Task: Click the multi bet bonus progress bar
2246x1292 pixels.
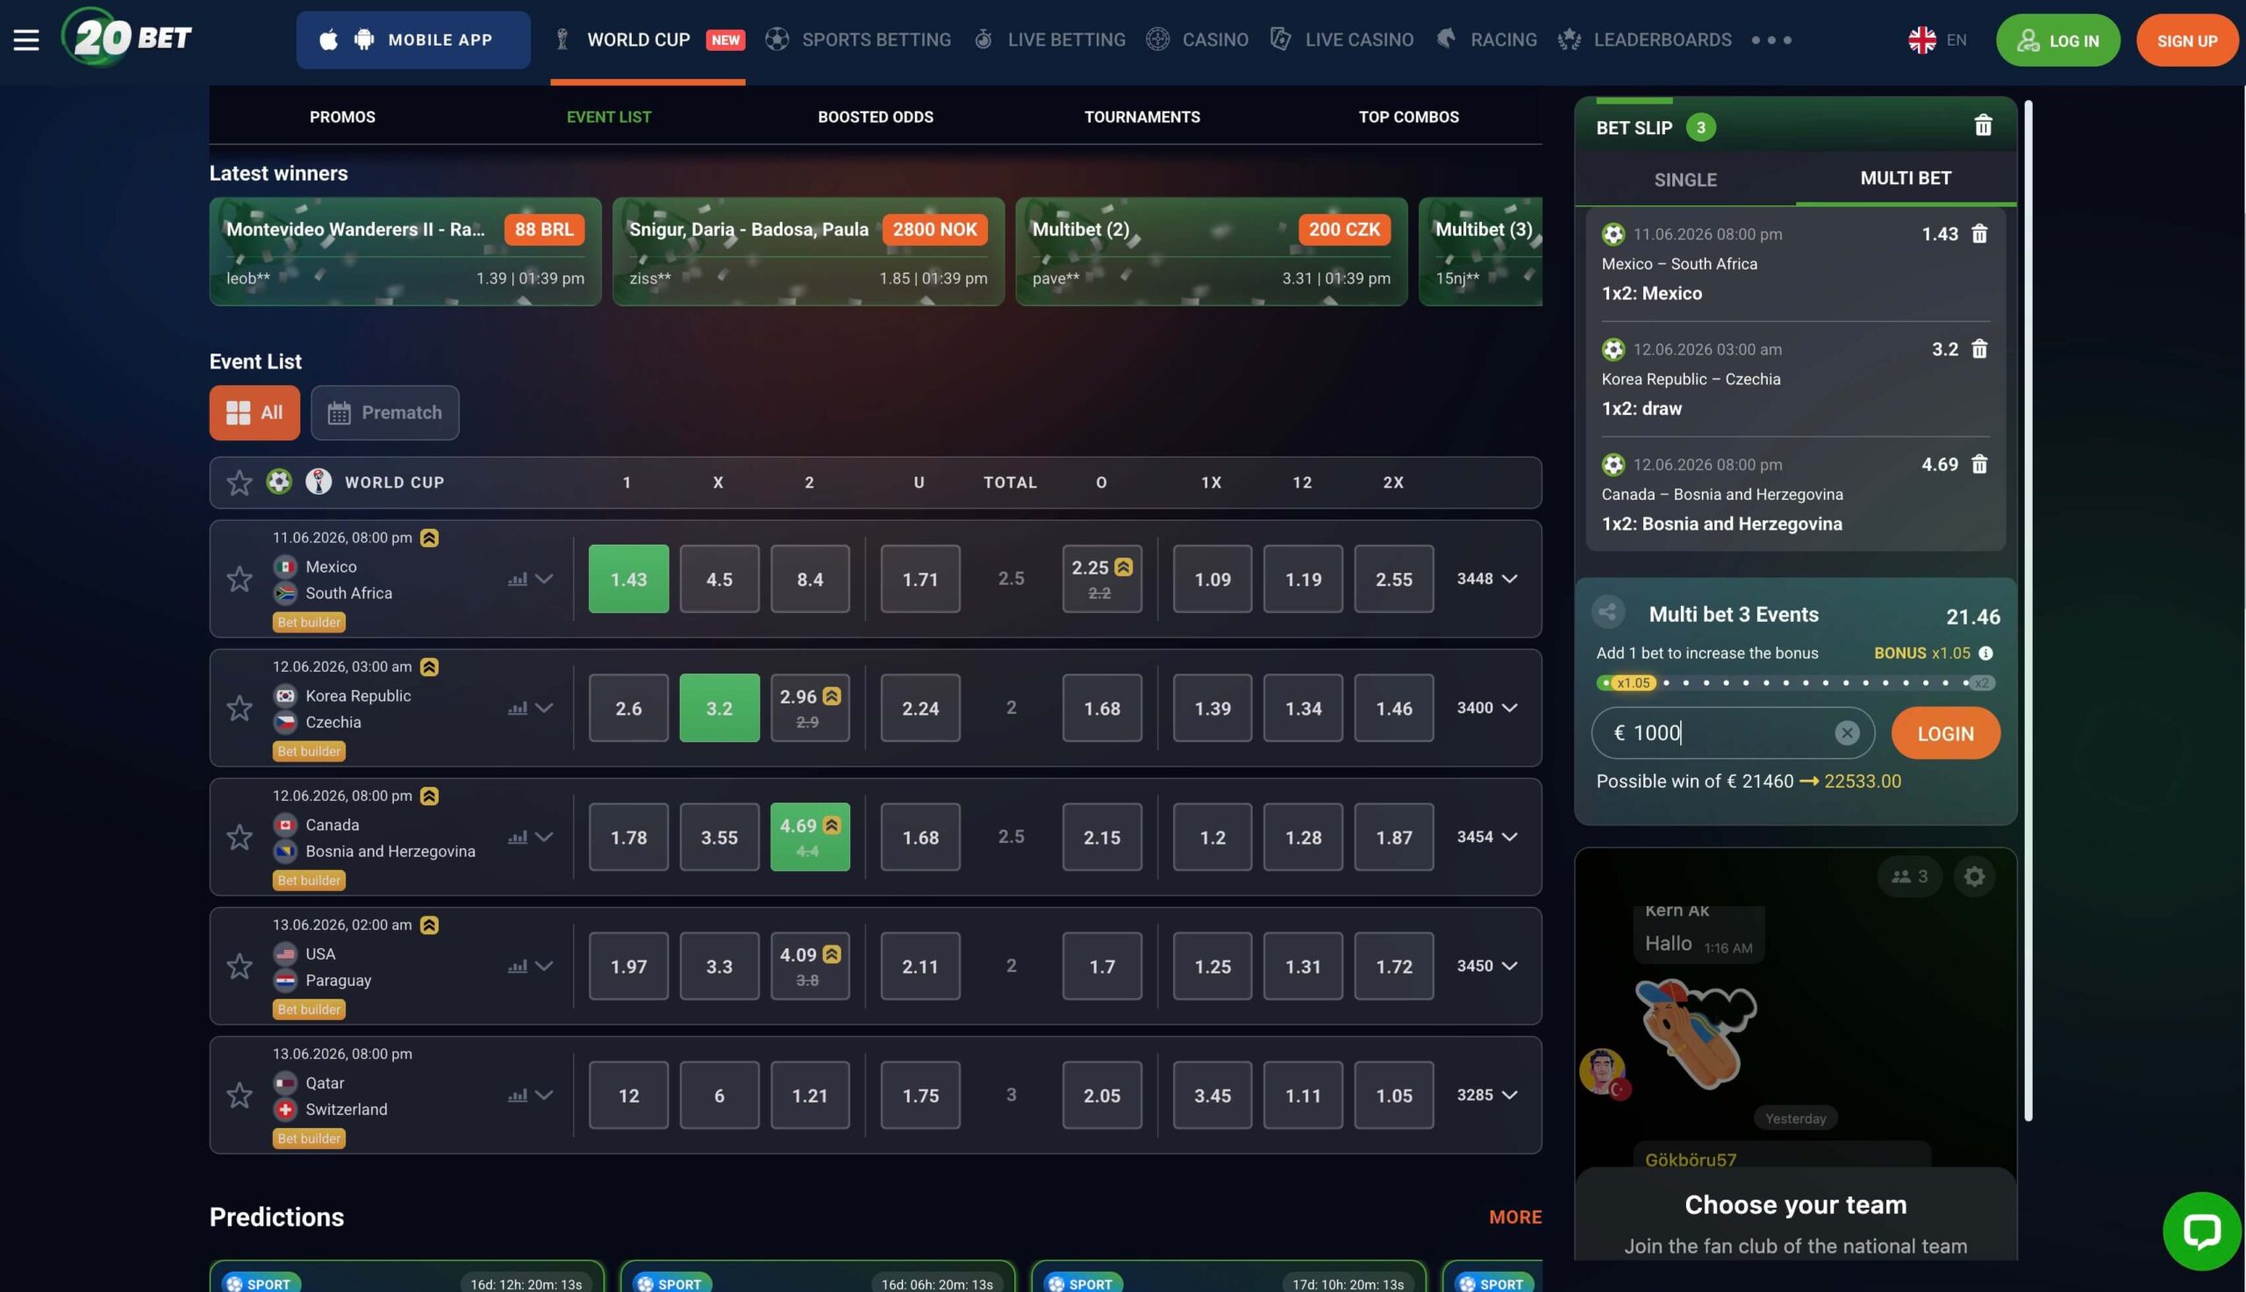Action: click(x=1795, y=682)
